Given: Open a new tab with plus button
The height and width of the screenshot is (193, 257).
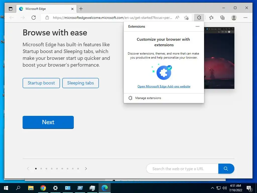Looking at the screenshot, I should [81, 9].
